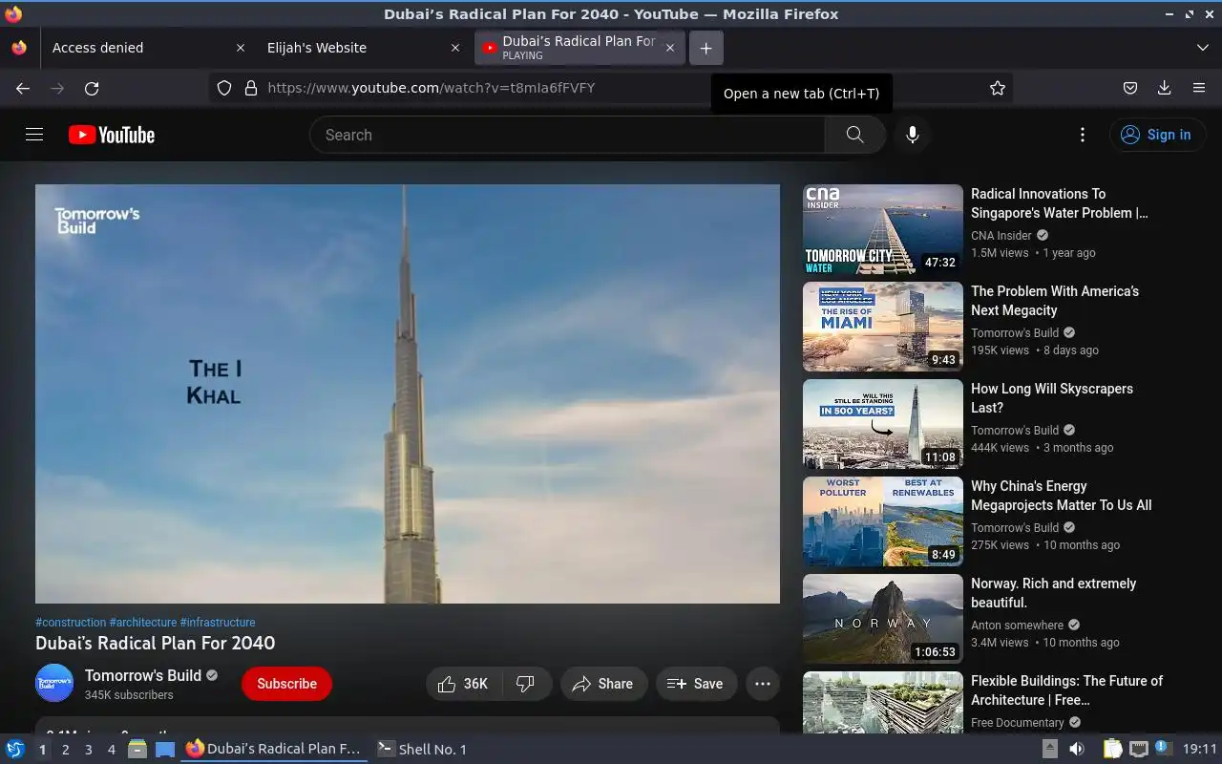Click the search magnifier button
Viewport: 1222px width, 764px height.
(x=854, y=135)
